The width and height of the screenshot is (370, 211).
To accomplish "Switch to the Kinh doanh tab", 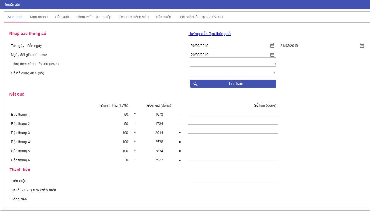I will coord(39,17).
